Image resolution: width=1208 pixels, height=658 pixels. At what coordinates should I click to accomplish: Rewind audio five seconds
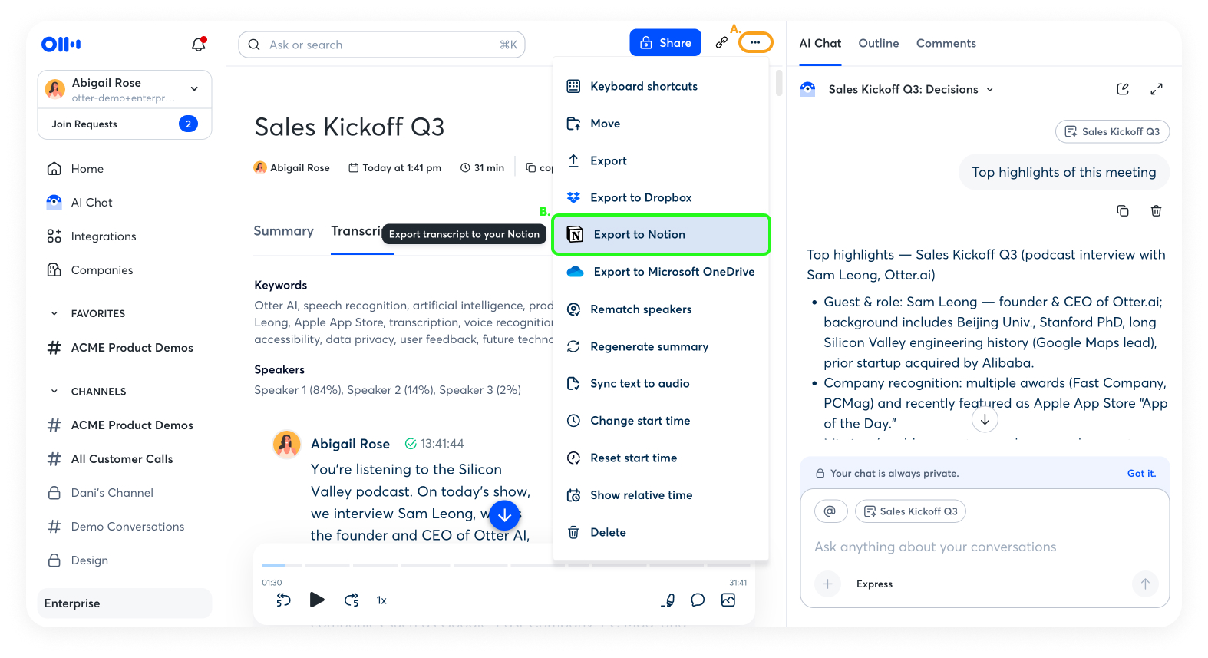tap(284, 600)
